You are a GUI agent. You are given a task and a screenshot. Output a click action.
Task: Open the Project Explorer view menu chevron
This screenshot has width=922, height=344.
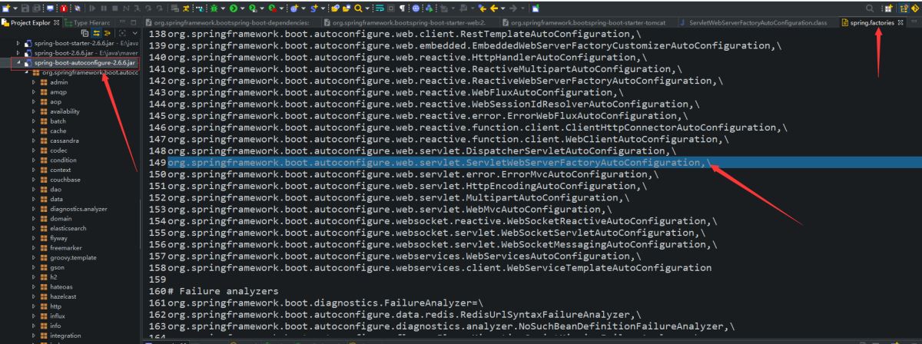(x=135, y=34)
